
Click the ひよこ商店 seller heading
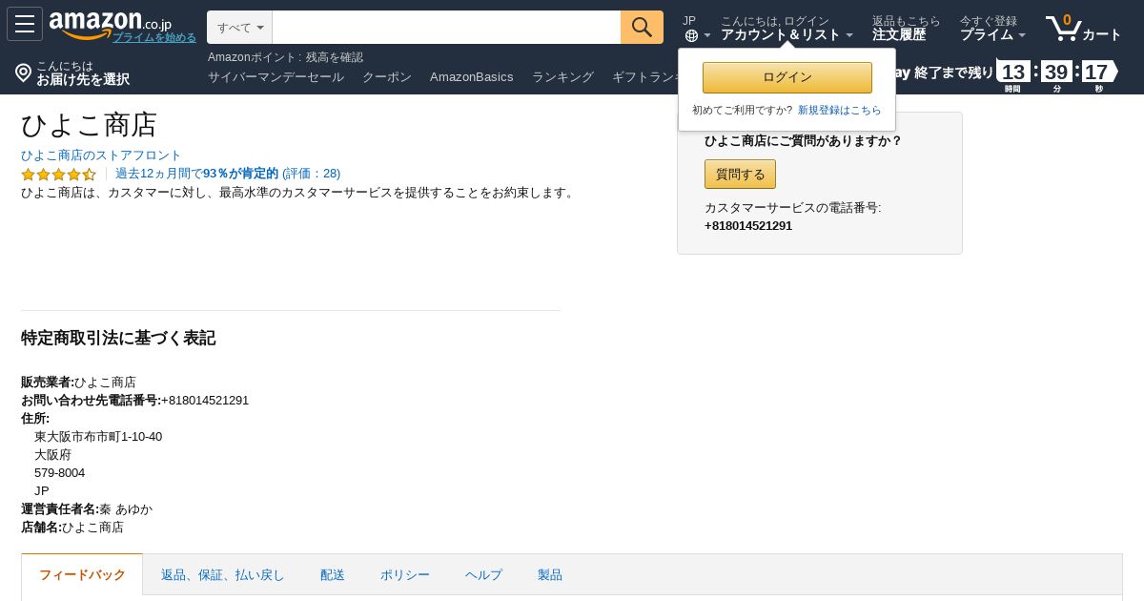(x=89, y=125)
